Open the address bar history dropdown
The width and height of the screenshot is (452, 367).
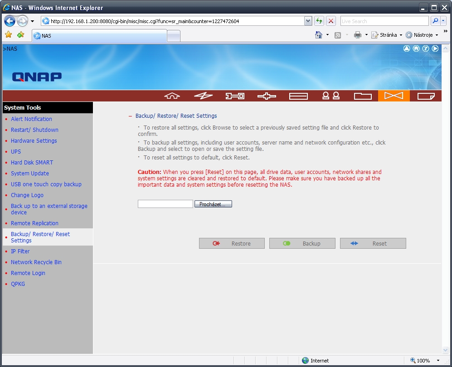308,21
